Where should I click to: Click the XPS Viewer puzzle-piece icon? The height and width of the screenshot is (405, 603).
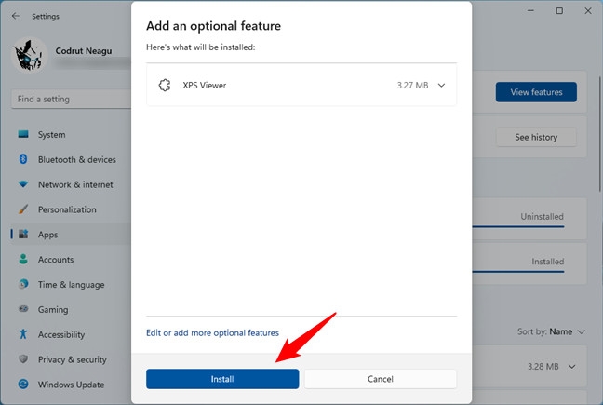(x=165, y=86)
